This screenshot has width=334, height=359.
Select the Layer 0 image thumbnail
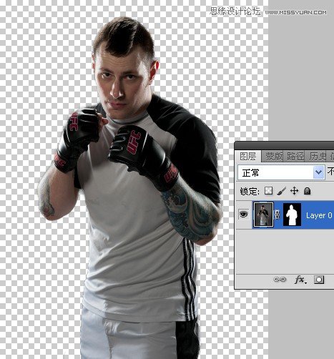coord(263,215)
